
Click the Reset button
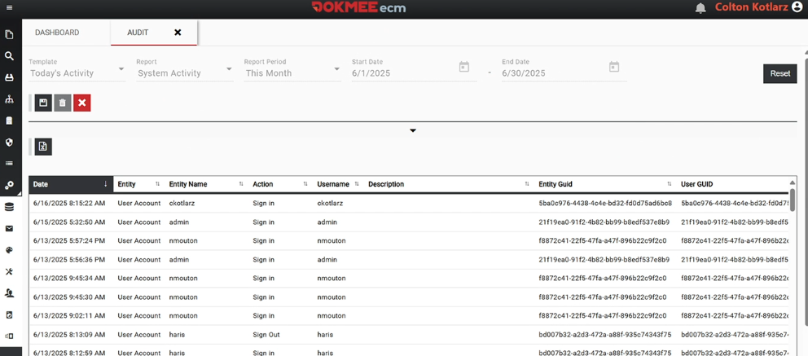pyautogui.click(x=779, y=73)
